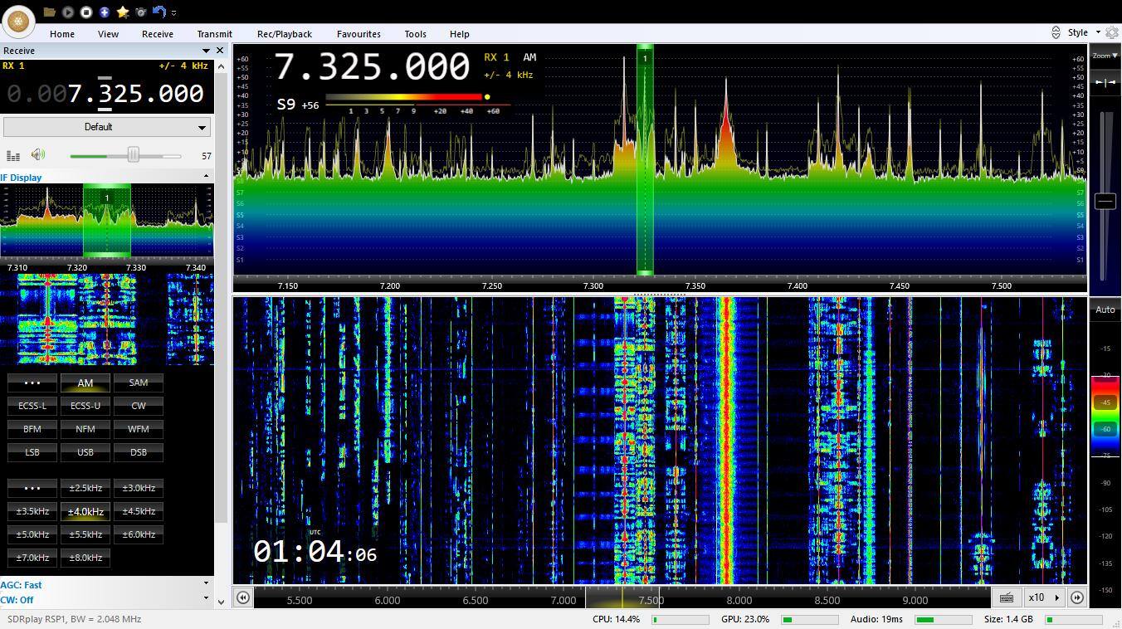Open the Rec/Playback ribbon tab
Screen dimensions: 1122x629
click(284, 34)
